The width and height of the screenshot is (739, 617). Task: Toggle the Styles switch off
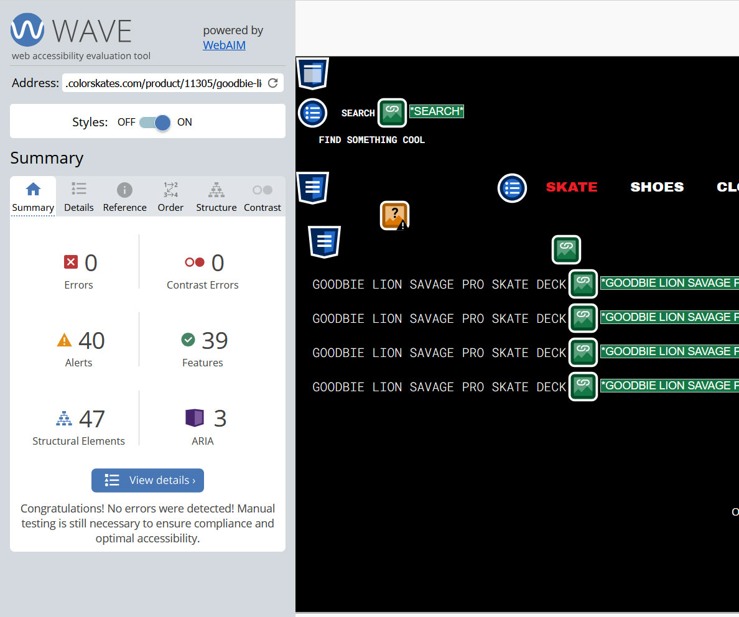point(155,123)
